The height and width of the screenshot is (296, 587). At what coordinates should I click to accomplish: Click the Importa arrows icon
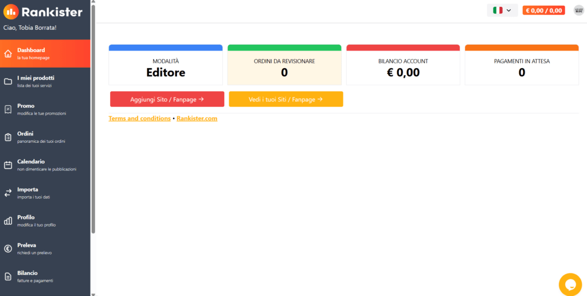(8, 193)
